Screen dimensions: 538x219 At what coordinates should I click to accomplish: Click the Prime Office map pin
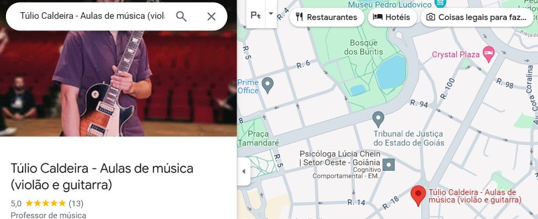click(x=267, y=85)
